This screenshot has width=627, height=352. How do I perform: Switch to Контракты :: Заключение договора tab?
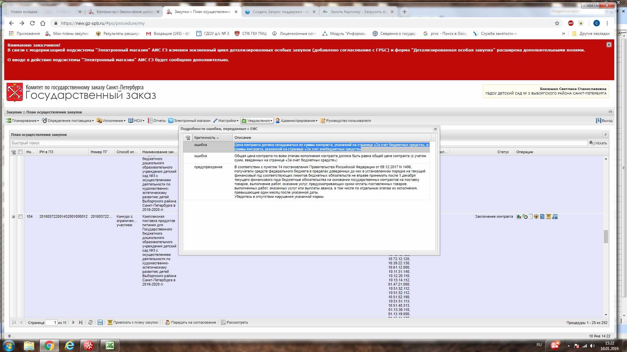(x=124, y=12)
